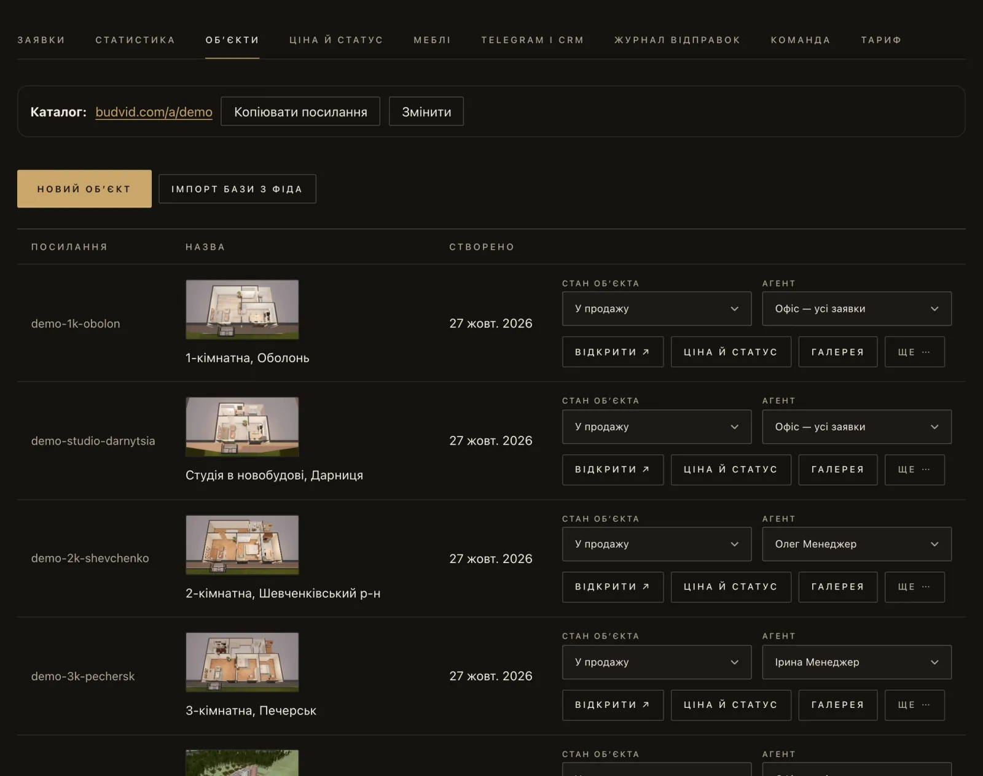
Task: Open the Ще options for 3-кімнатна Печерськ
Action: 914,705
